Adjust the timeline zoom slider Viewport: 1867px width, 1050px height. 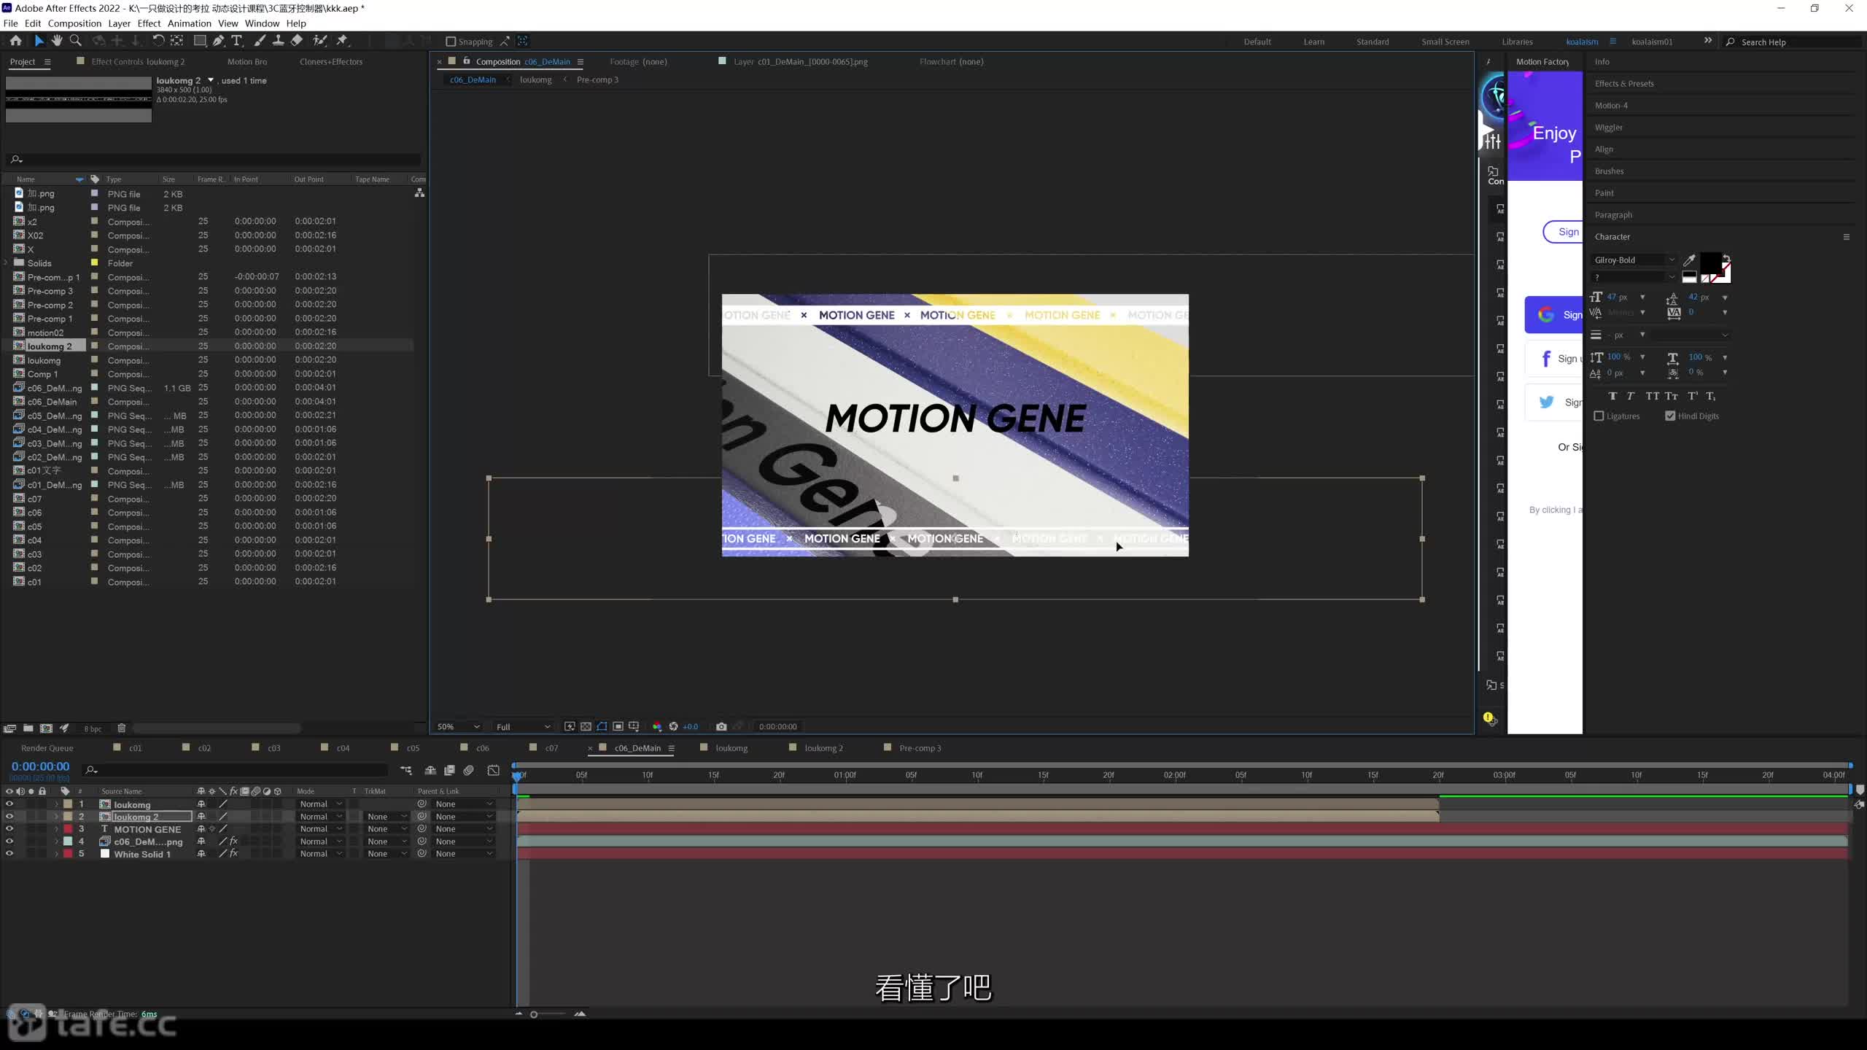coord(534,1014)
